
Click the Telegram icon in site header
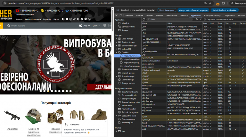tap(81, 19)
